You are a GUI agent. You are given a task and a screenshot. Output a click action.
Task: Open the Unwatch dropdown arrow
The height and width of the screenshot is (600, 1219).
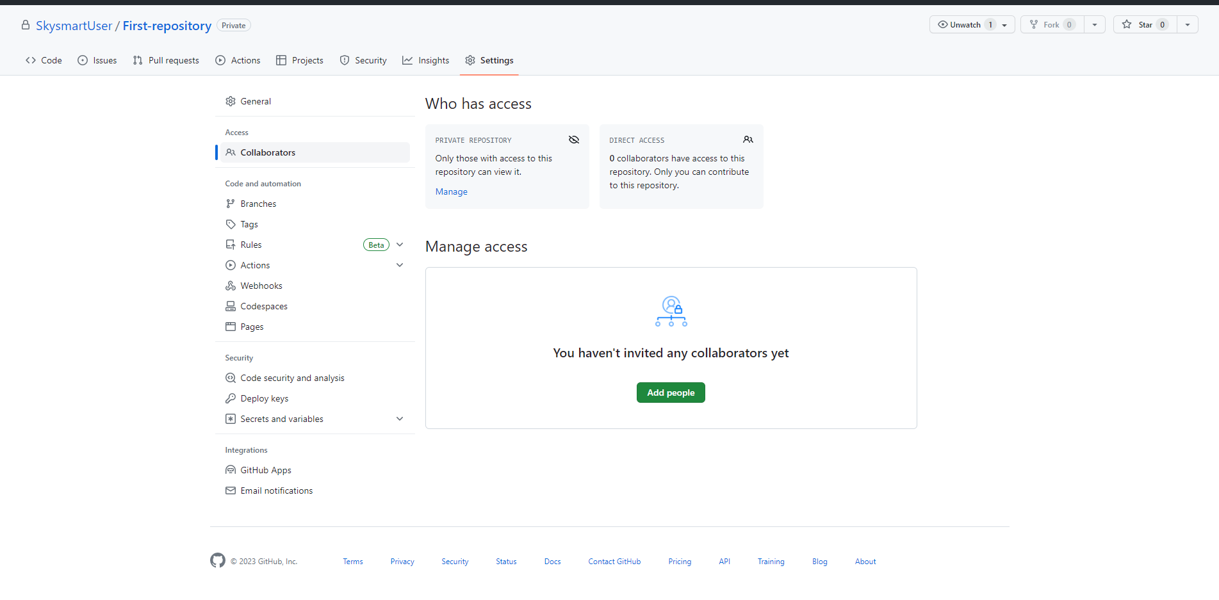click(x=1005, y=25)
